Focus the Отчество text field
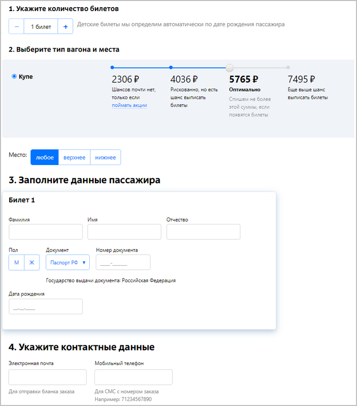The image size is (357, 406). pyautogui.click(x=203, y=232)
